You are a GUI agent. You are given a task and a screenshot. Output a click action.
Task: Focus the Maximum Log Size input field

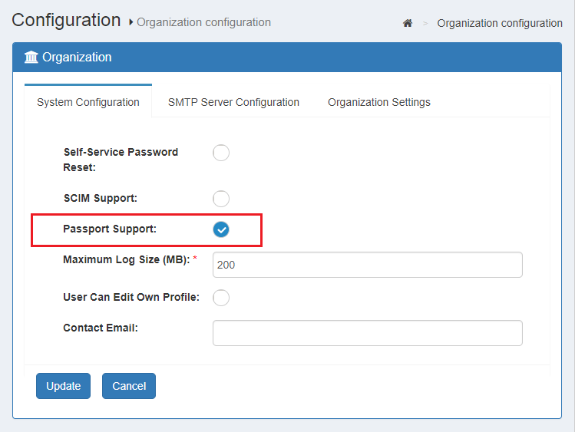[x=367, y=265]
